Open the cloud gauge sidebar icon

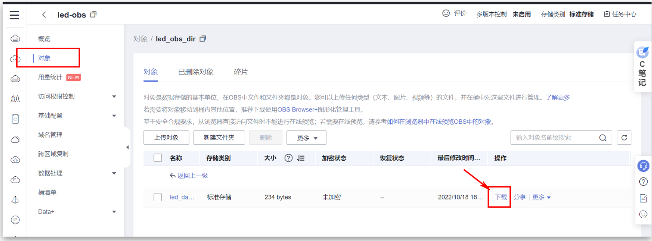[x=15, y=180]
